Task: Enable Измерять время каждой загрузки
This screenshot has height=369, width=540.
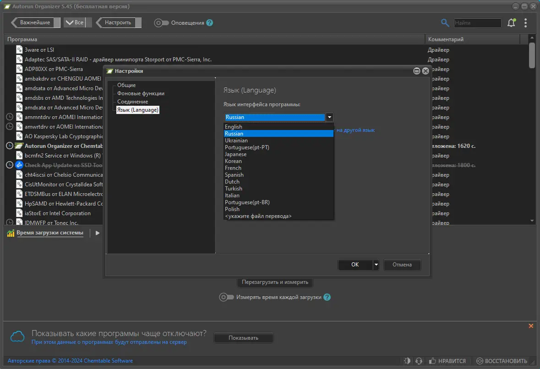Action: [x=227, y=297]
